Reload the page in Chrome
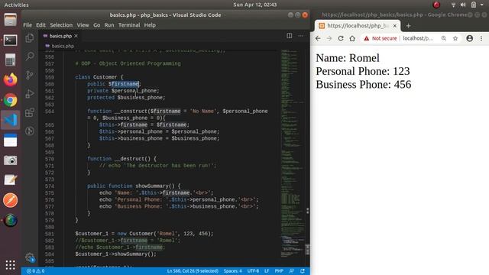This screenshot has height=275, width=489. point(341,38)
